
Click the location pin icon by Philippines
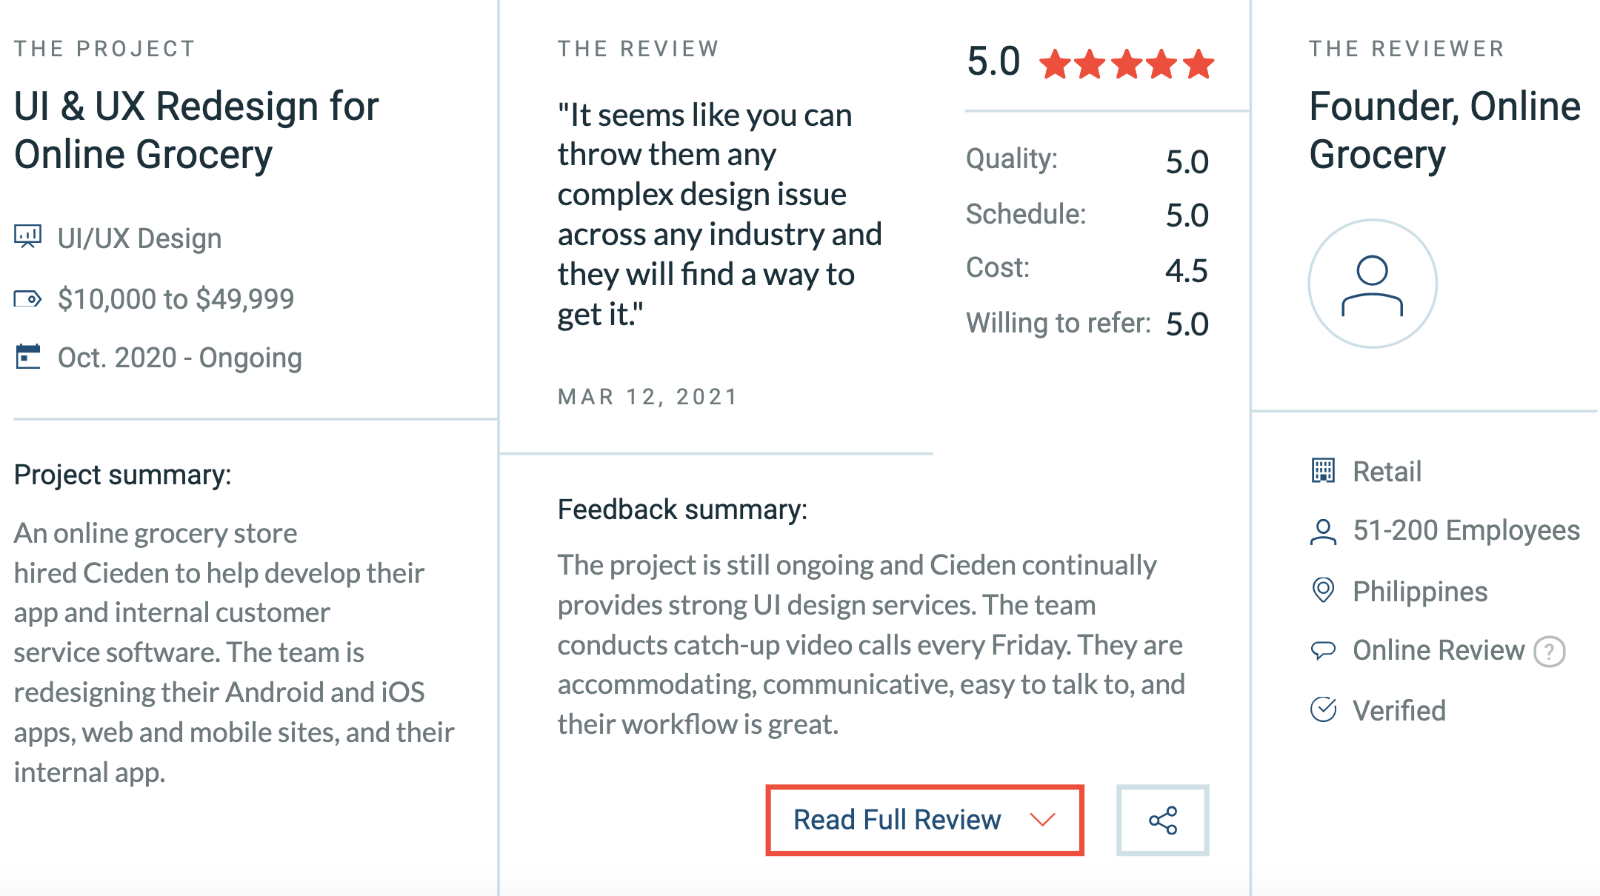pyautogui.click(x=1323, y=590)
